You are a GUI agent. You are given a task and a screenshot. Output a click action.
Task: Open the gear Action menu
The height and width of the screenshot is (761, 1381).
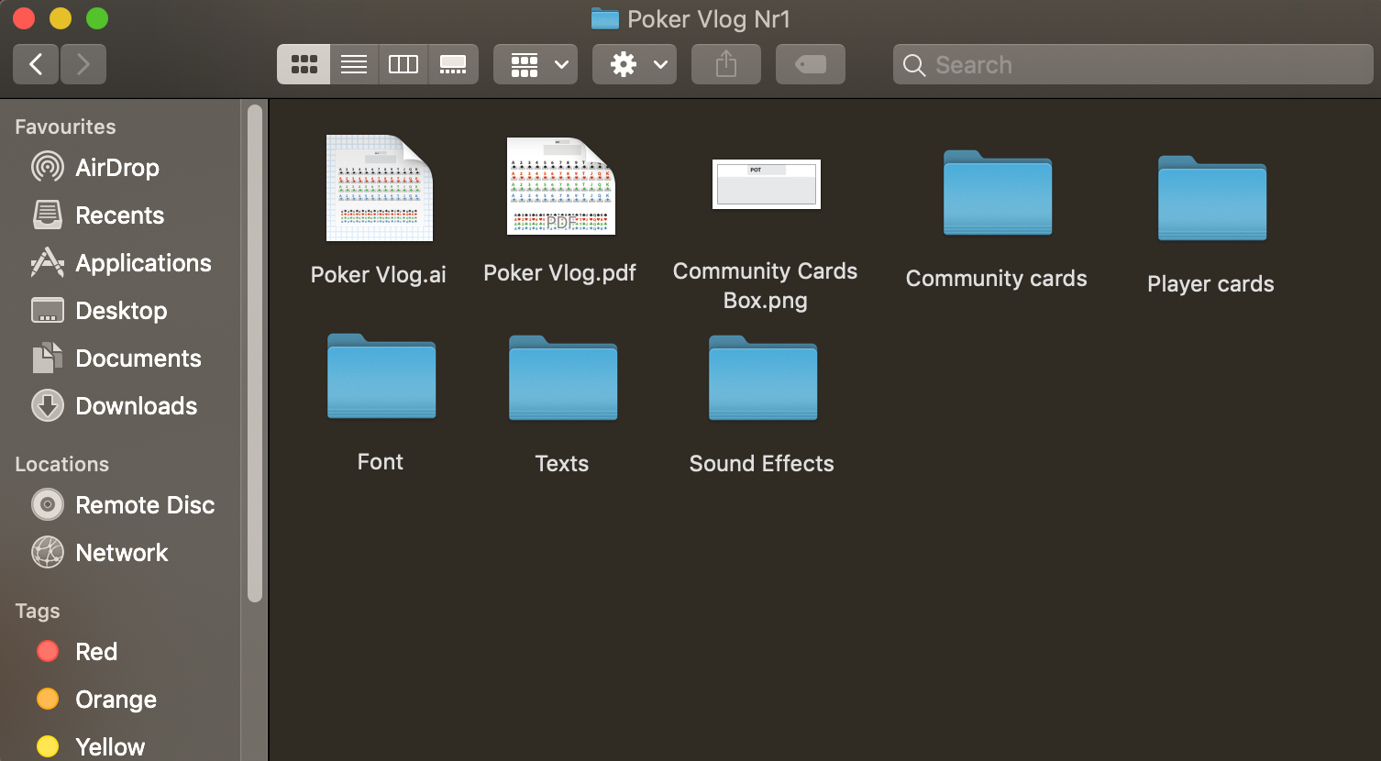[x=635, y=64]
